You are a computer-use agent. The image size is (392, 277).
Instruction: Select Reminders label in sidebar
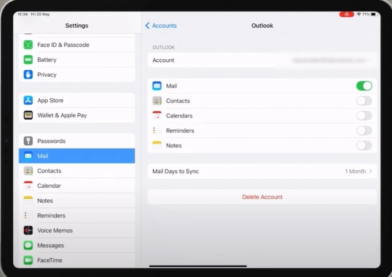[51, 215]
